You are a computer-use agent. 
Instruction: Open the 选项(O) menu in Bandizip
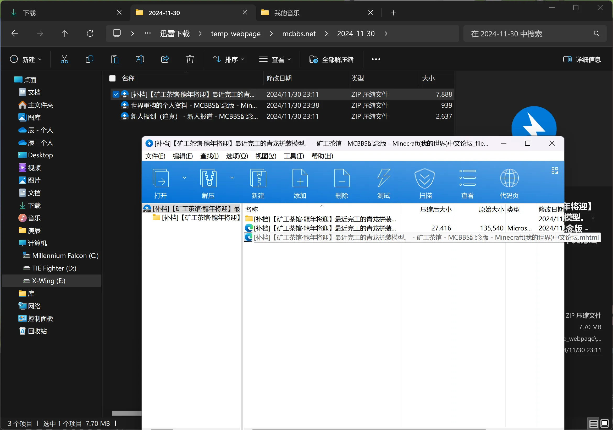pyautogui.click(x=237, y=156)
